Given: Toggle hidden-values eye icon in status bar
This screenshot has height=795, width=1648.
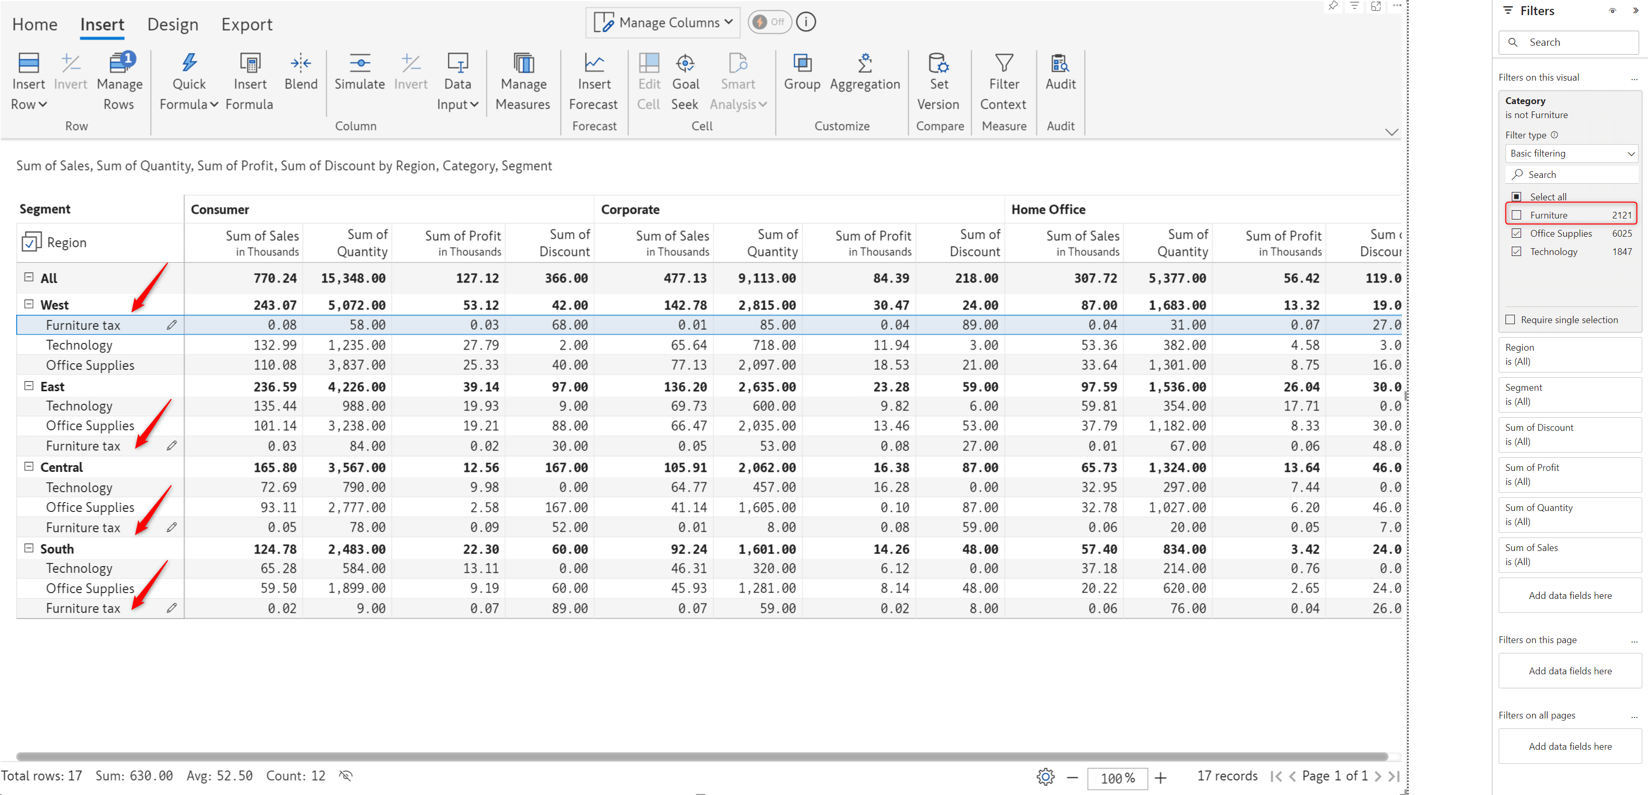Looking at the screenshot, I should coord(345,776).
